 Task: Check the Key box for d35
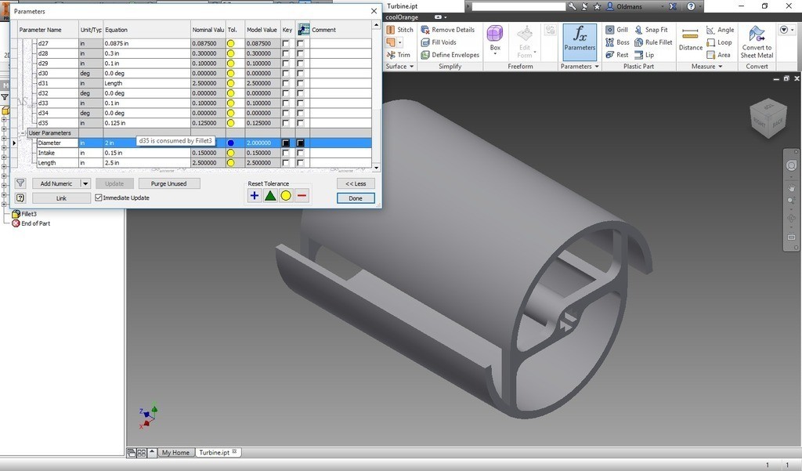285,123
